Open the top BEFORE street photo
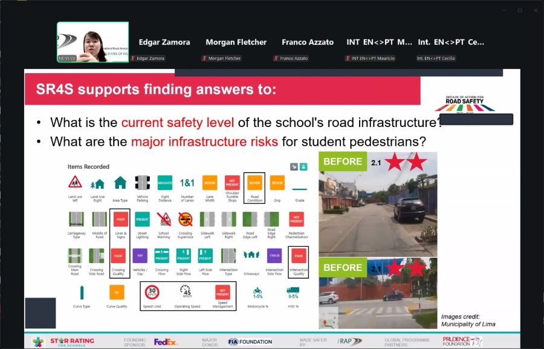The image size is (544, 349). click(378, 204)
